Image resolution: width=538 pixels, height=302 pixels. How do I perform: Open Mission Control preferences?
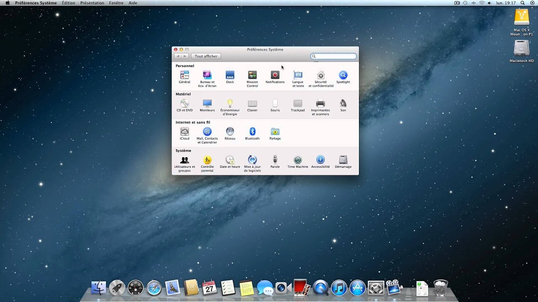click(252, 79)
